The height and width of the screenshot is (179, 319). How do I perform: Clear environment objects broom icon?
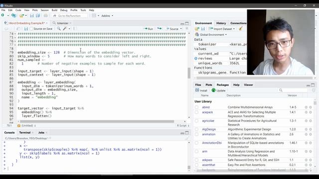pyautogui.click(x=241, y=29)
